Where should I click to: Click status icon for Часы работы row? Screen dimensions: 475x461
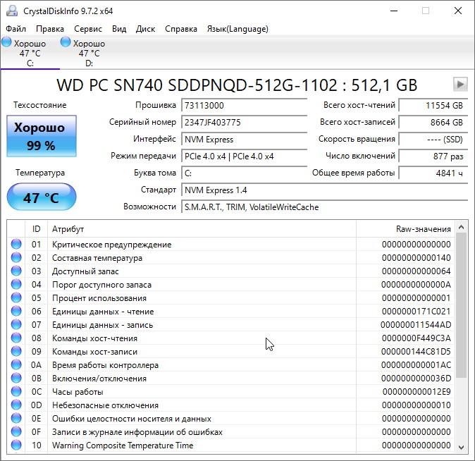coord(16,392)
